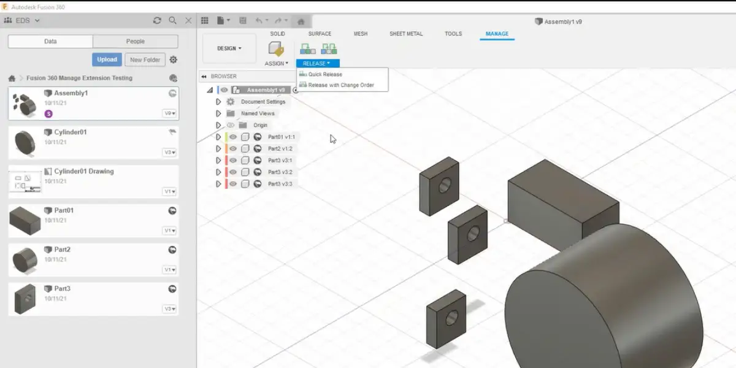
Task: Open the Cylinder01 Drawing thumbnail
Action: click(25, 182)
